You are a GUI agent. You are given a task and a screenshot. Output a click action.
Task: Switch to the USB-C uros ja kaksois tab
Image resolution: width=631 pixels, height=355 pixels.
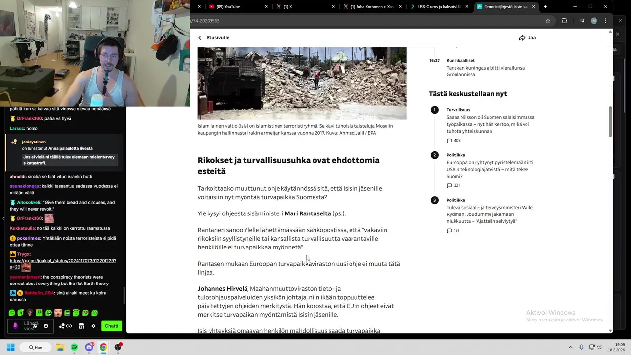point(439,7)
